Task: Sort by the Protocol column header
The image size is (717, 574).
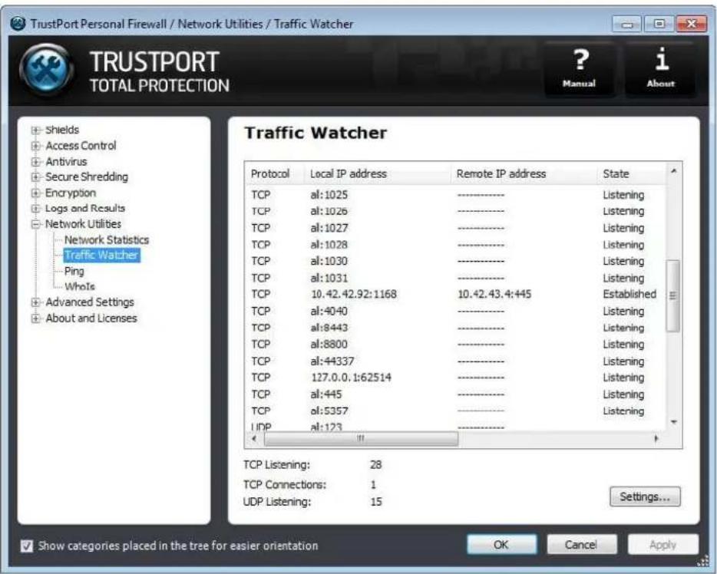Action: coord(274,173)
